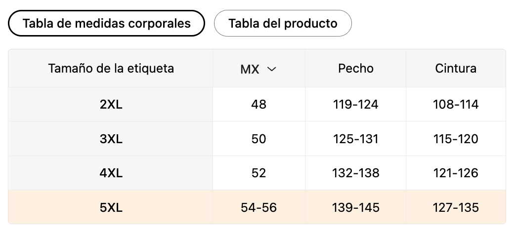Viewport: 519px width, 236px height.
Task: Open the MX size system dropdown
Action: [259, 69]
